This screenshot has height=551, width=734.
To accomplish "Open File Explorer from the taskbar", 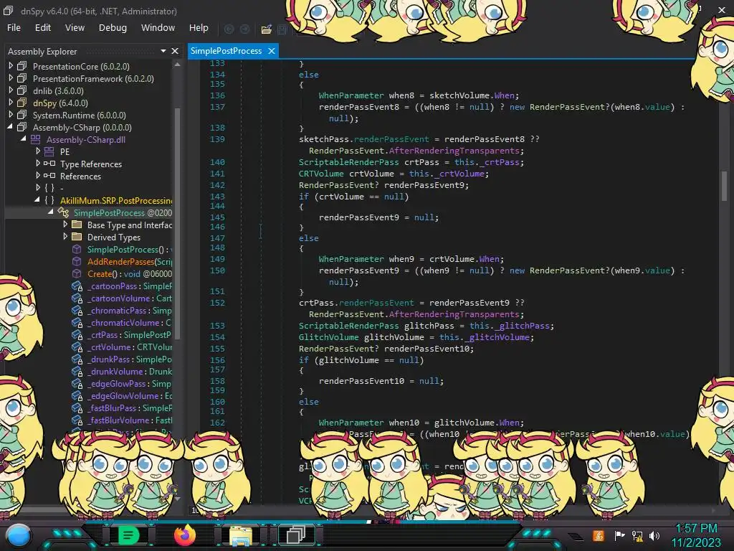I will 241,535.
